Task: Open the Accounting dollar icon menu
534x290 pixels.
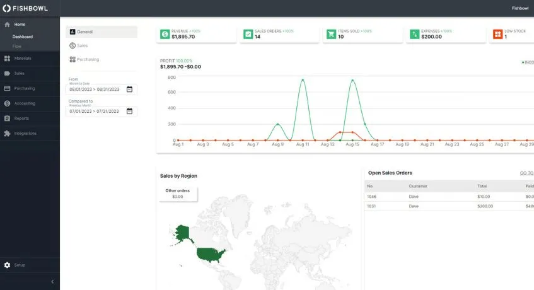Action: coord(7,103)
